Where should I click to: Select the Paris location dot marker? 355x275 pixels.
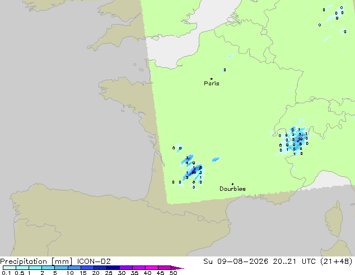coord(212,79)
